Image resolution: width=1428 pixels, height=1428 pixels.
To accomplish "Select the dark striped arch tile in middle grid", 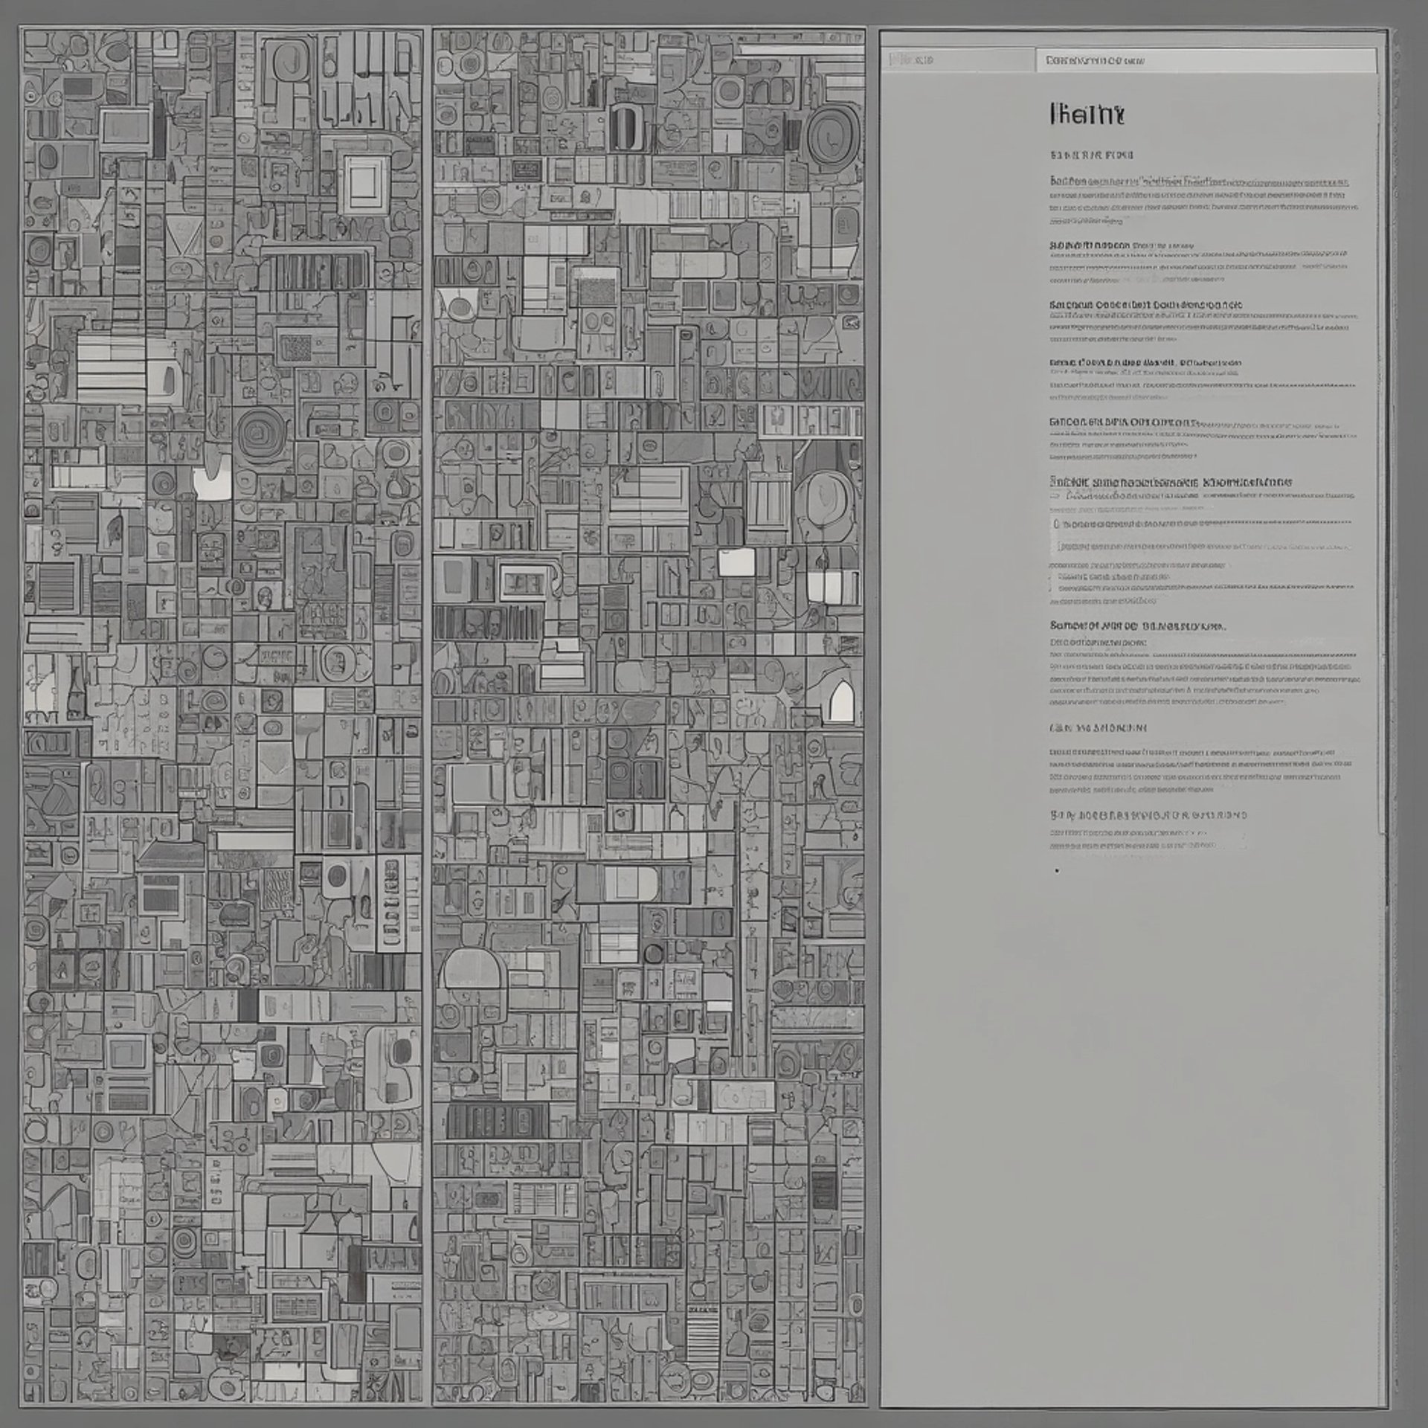I will pyautogui.click(x=623, y=126).
